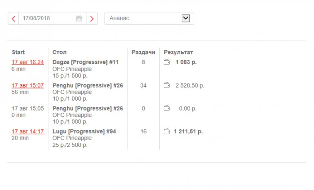Click the Результат column header
The width and height of the screenshot is (314, 190).
click(x=179, y=52)
